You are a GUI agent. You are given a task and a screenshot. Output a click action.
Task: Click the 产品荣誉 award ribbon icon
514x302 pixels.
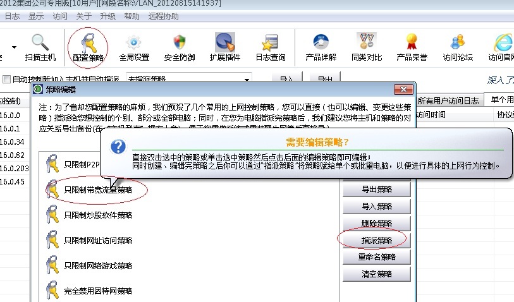tap(412, 43)
